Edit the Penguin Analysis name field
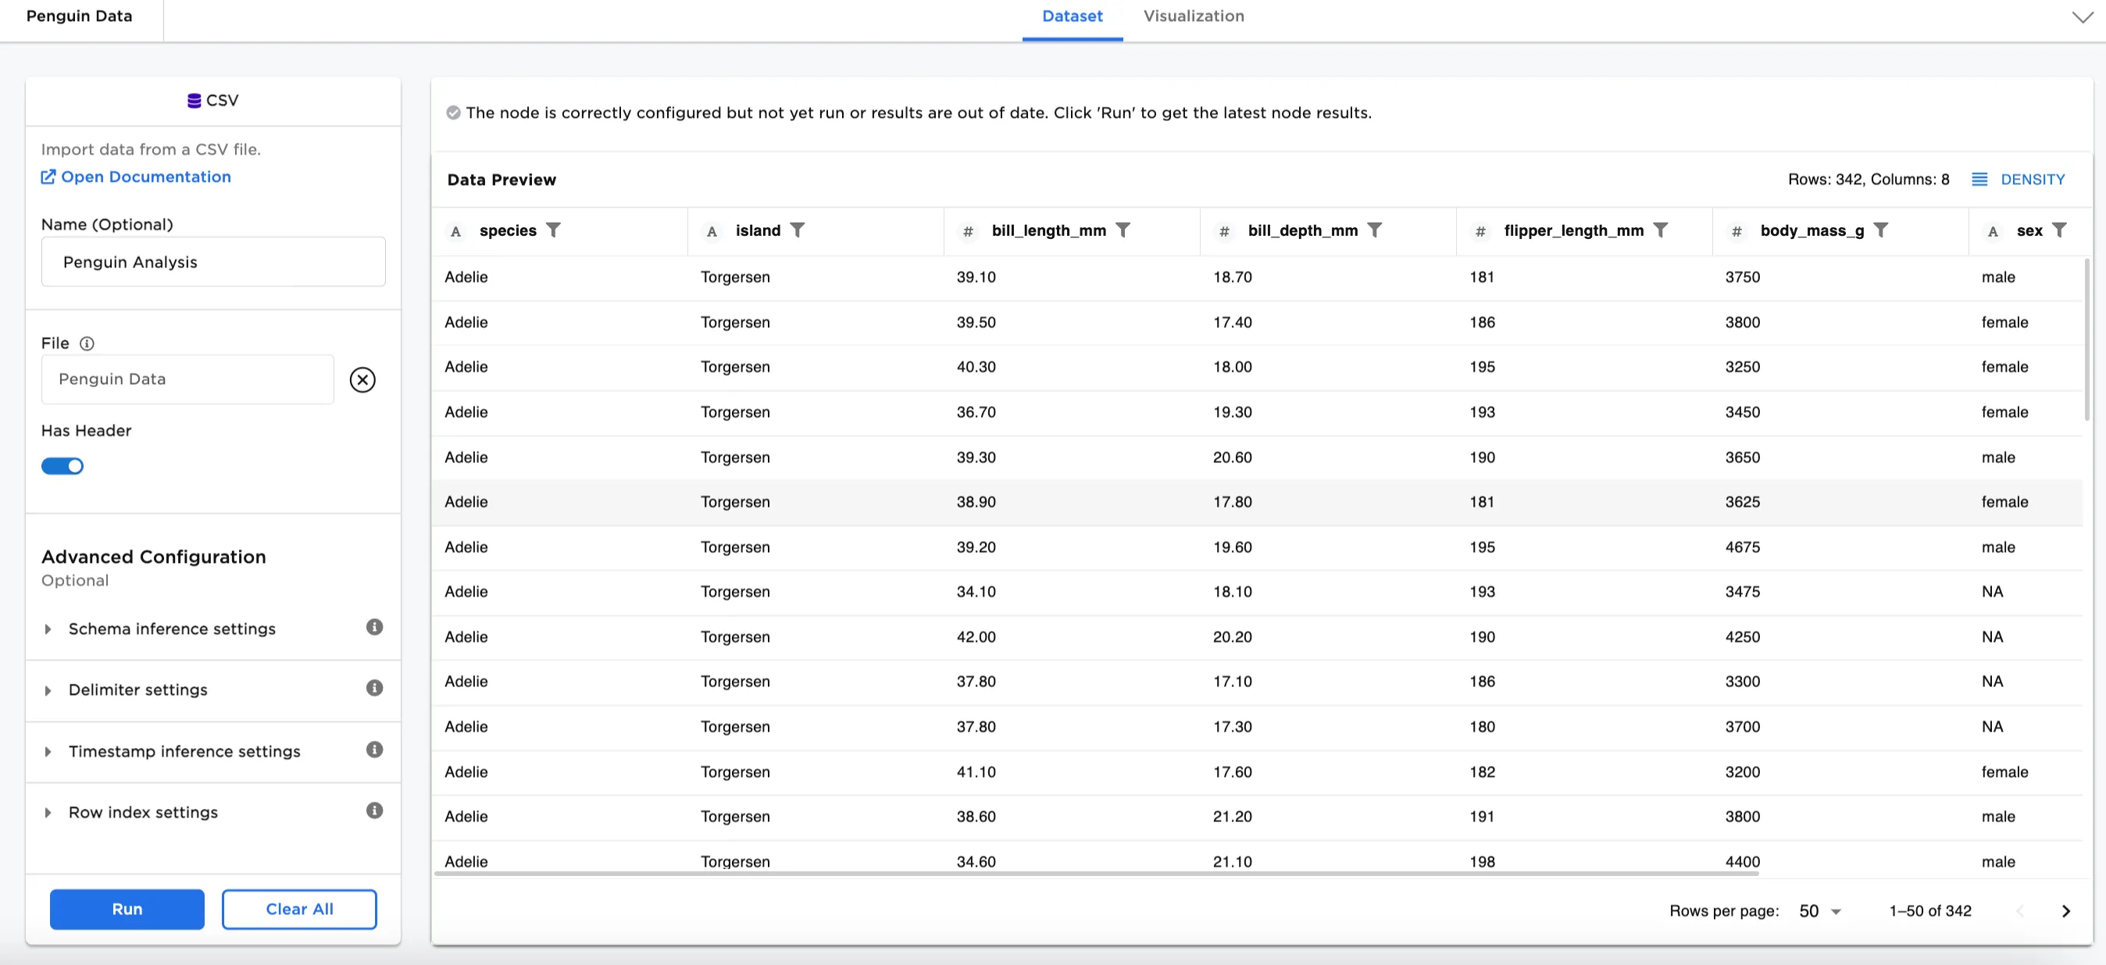 coord(212,262)
